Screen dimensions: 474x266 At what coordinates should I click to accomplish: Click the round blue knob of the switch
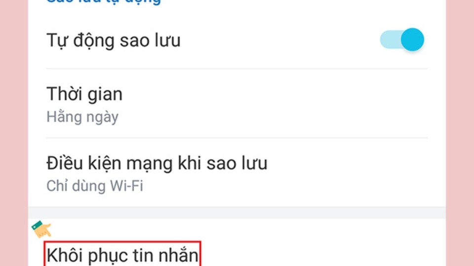[x=412, y=39]
